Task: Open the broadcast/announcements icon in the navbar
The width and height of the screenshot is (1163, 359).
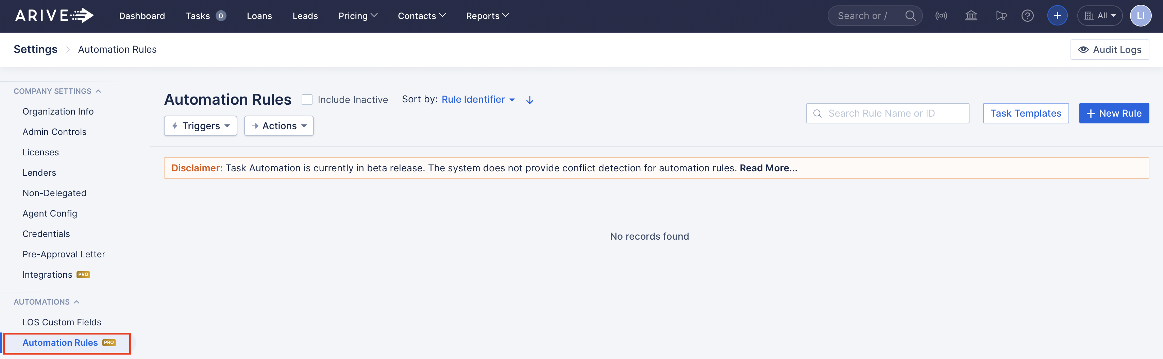Action: [942, 15]
